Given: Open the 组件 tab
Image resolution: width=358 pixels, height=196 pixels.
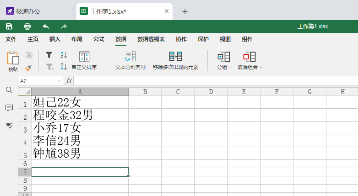Looking at the screenshot, I should [247, 39].
